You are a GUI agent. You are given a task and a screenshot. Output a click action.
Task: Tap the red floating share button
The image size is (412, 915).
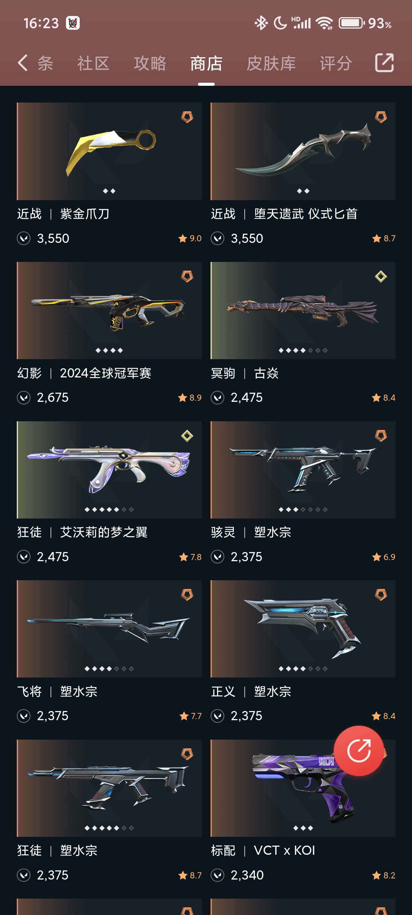coord(359,751)
